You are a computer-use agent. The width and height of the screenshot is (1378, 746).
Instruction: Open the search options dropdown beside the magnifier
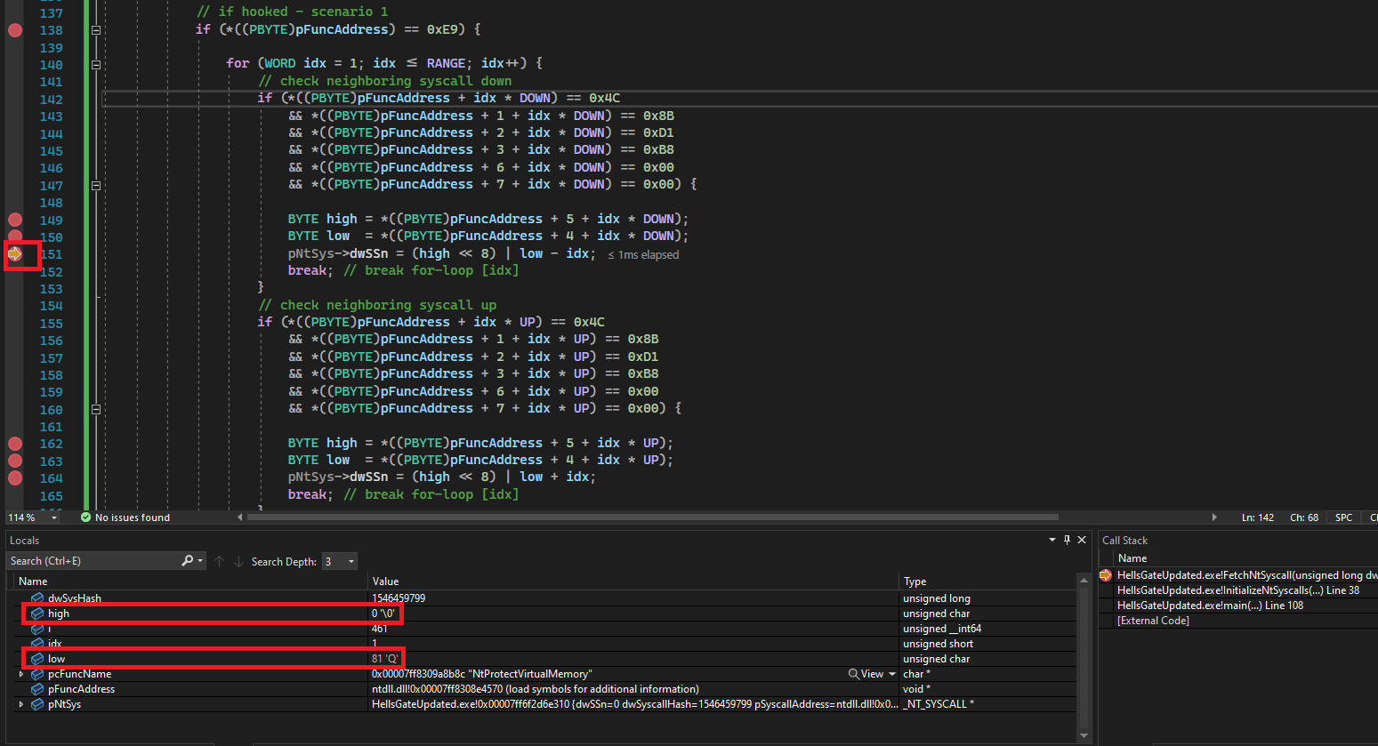pyautogui.click(x=200, y=561)
